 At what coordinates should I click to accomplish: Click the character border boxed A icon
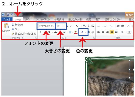[x=93, y=26]
